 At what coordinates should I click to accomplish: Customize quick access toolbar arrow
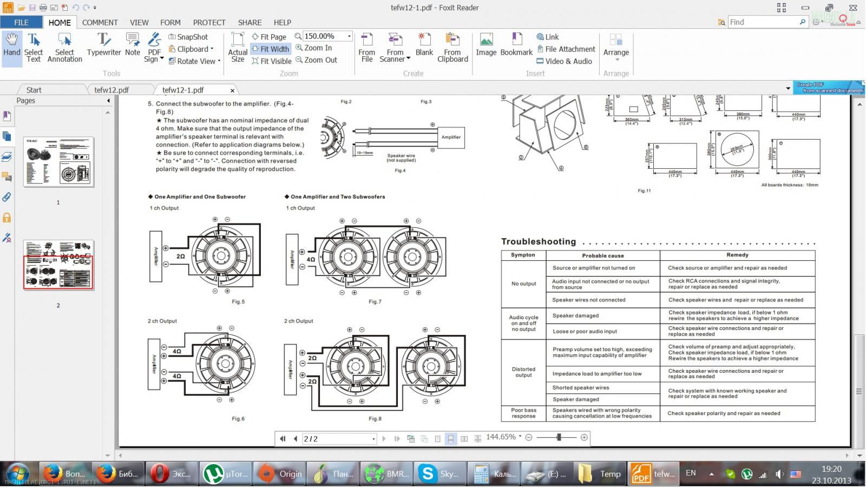[95, 8]
